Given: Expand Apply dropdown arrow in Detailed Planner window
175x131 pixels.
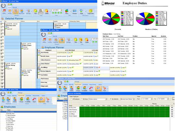Looking at the screenshot, I should coord(86,12).
